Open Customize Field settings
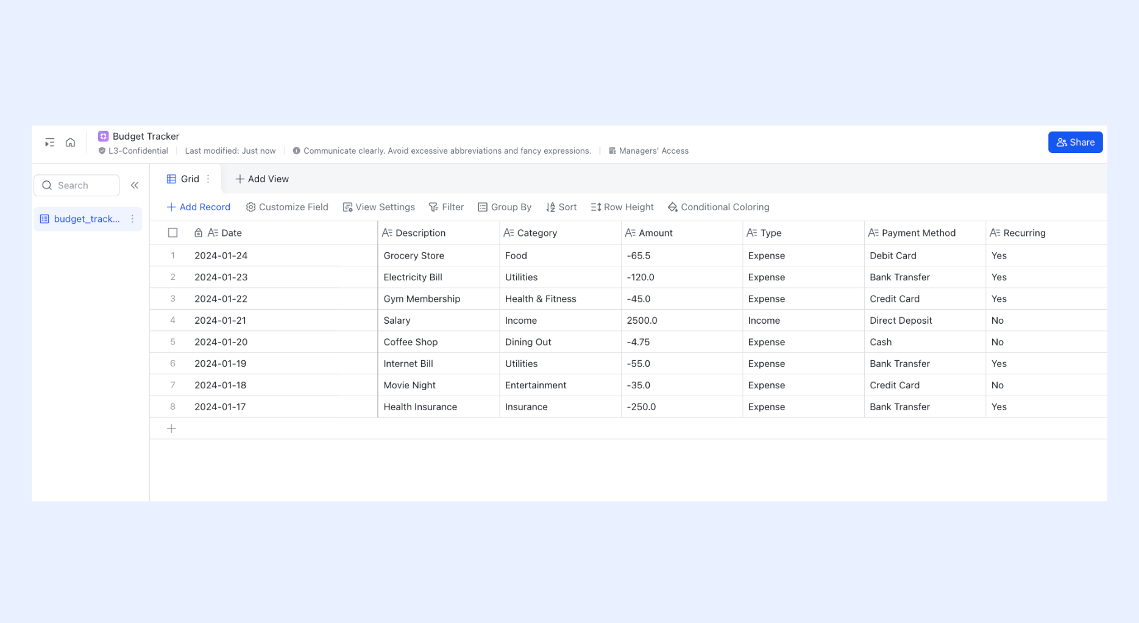The height and width of the screenshot is (623, 1139). click(287, 207)
